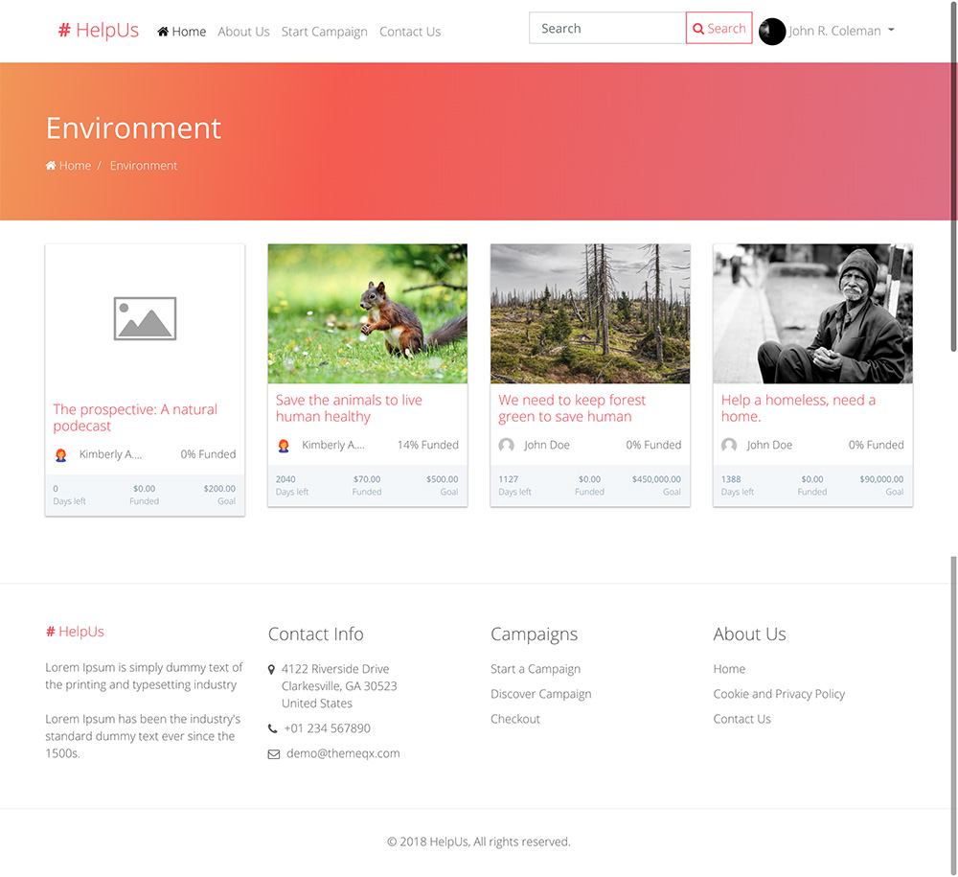This screenshot has width=958, height=877.
Task: Click author name John Doe on homeless card
Action: pyautogui.click(x=769, y=445)
